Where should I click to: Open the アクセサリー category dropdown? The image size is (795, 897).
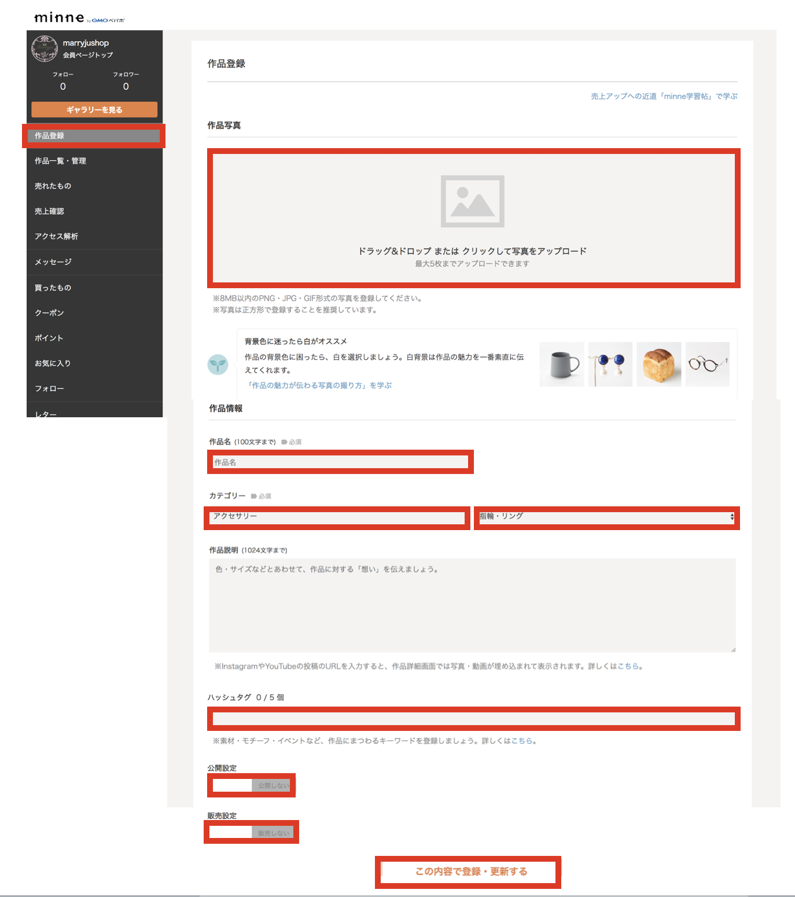coord(337,517)
